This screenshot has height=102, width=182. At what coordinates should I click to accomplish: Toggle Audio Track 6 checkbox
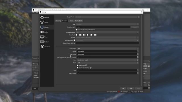(95, 35)
